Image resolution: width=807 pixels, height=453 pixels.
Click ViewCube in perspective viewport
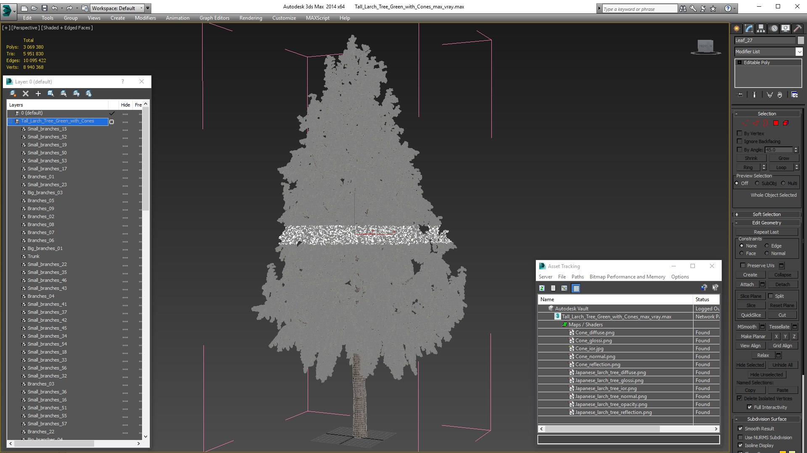[705, 47]
